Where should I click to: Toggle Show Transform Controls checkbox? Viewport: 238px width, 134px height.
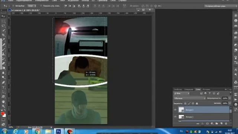coord(41,6)
